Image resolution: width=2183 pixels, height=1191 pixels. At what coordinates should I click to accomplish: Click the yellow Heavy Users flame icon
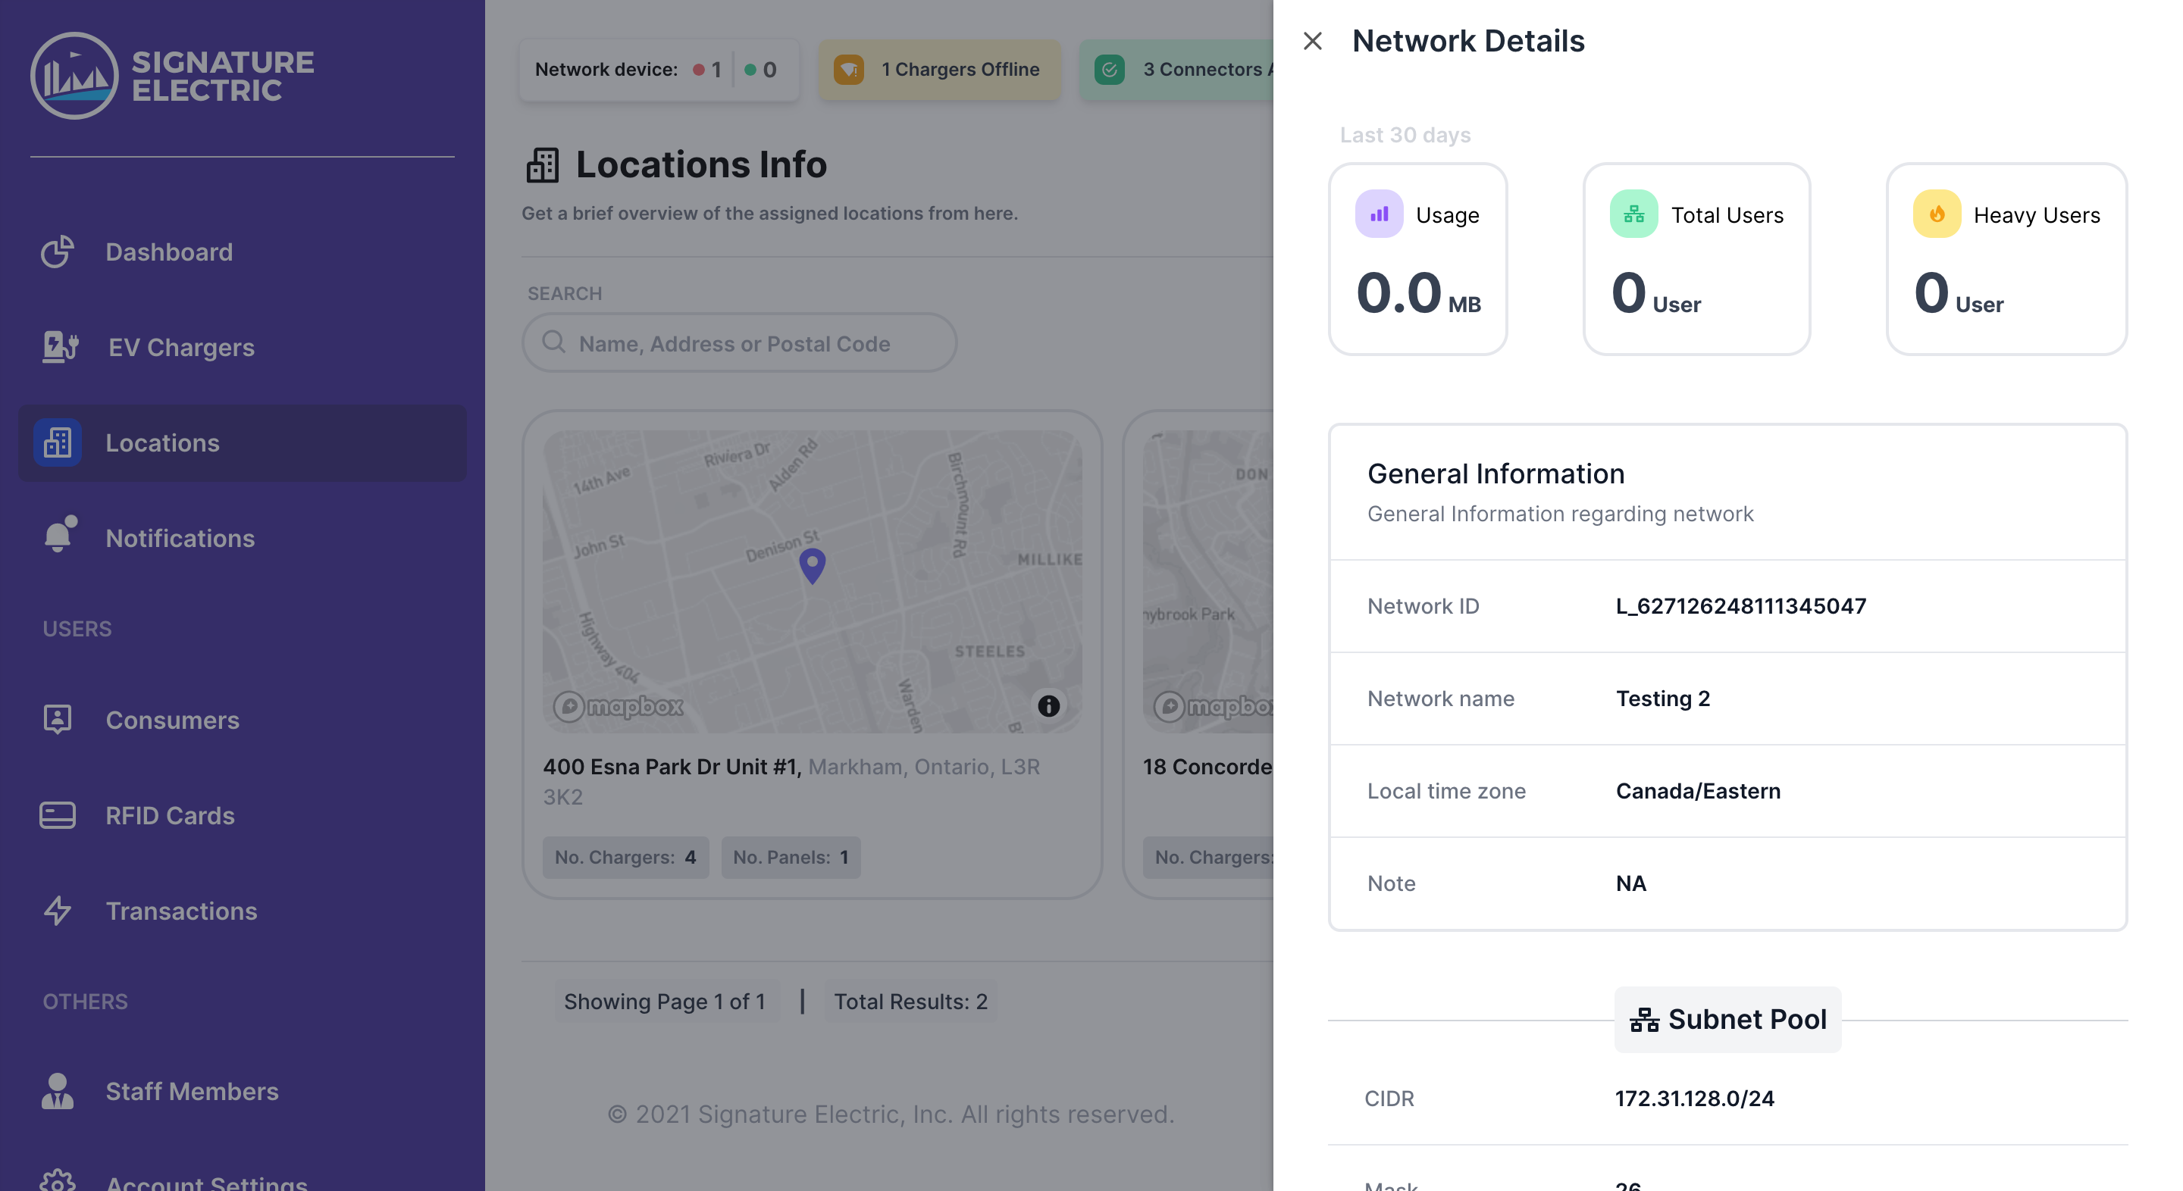(x=1937, y=214)
